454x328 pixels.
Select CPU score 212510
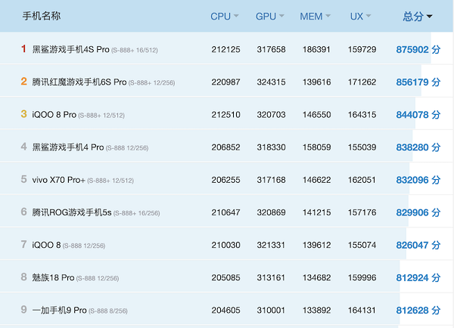tap(225, 115)
